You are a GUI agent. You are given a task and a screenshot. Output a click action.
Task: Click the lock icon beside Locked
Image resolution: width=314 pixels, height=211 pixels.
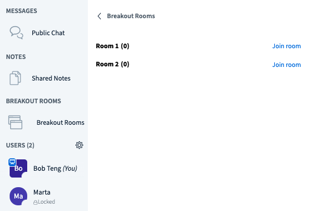(x=35, y=202)
